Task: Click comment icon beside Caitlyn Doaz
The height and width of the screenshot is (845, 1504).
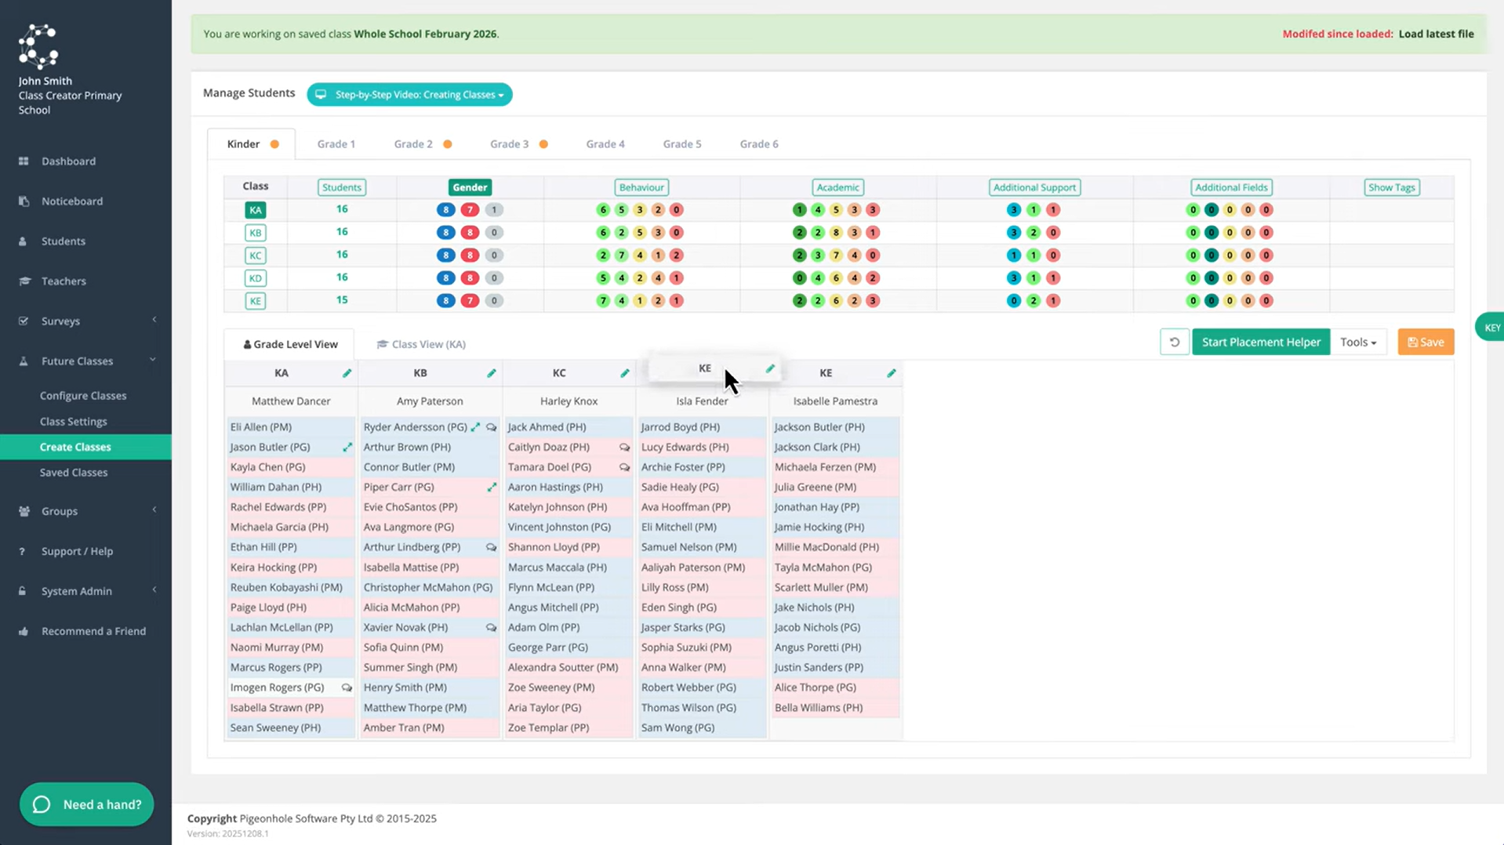Action: point(624,447)
